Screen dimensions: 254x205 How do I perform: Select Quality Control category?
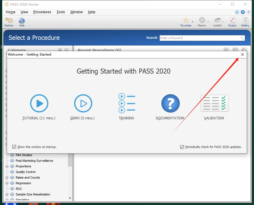point(26,172)
